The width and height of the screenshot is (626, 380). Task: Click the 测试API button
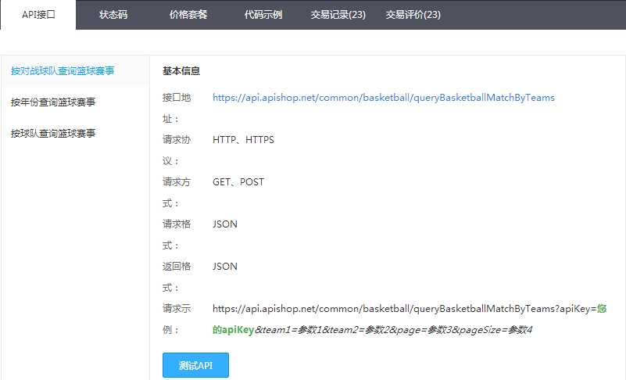(195, 365)
